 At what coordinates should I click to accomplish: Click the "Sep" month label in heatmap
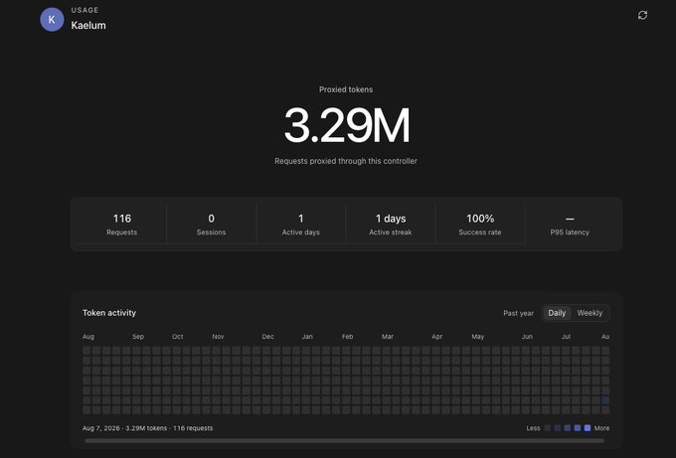click(x=138, y=337)
